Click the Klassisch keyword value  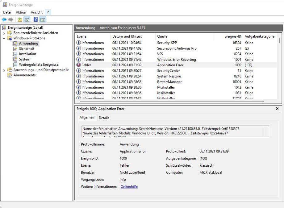206,165
